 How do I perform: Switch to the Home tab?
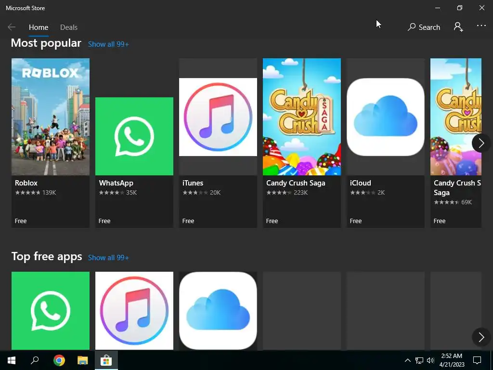tap(39, 27)
